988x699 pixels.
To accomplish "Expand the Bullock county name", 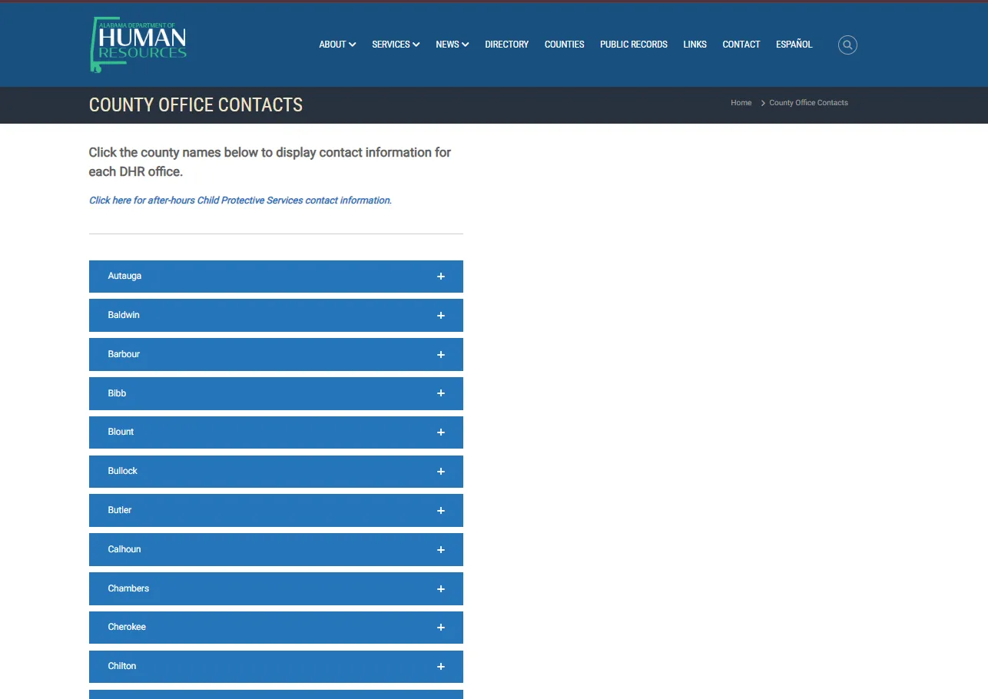I will (x=122, y=471).
